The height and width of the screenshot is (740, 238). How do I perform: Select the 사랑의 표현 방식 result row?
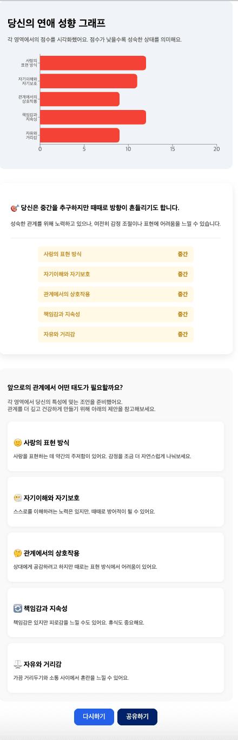(x=116, y=254)
